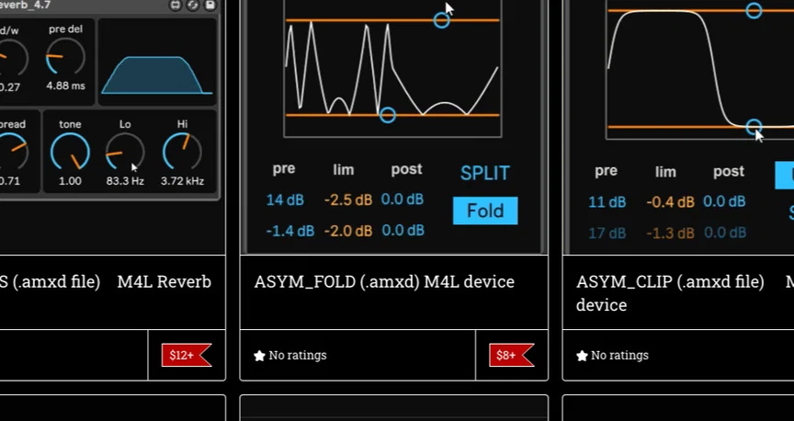Click No ratings on the ASYM_FOLD card
This screenshot has height=421, width=794.
click(x=298, y=356)
